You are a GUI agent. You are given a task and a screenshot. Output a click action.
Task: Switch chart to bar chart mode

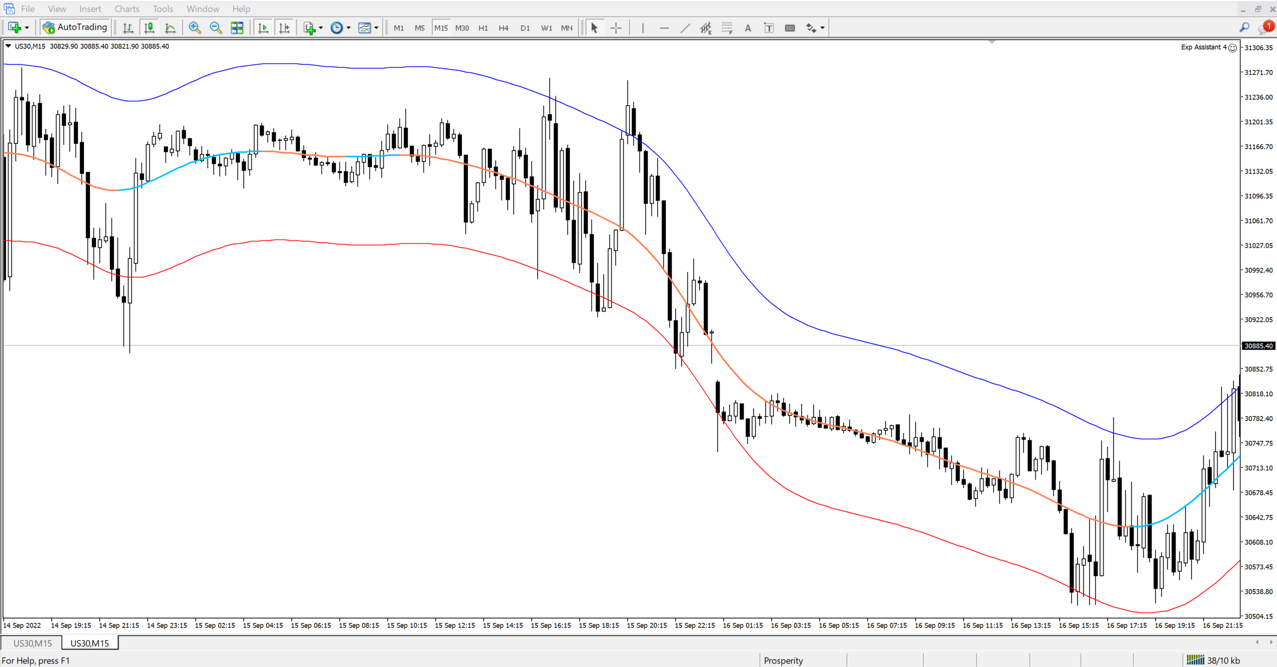[128, 28]
